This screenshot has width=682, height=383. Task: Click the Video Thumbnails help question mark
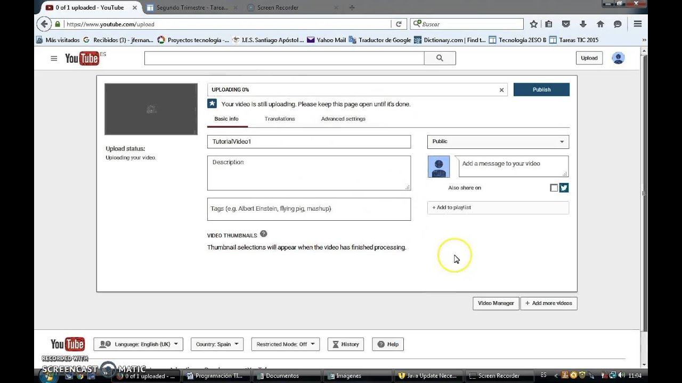[x=263, y=234]
